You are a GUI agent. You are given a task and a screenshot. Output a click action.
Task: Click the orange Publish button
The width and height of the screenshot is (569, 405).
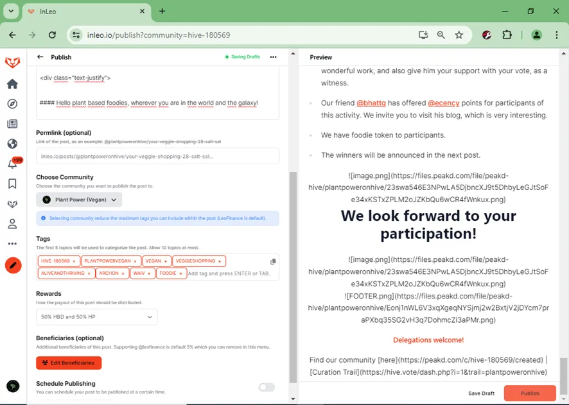[530, 393]
